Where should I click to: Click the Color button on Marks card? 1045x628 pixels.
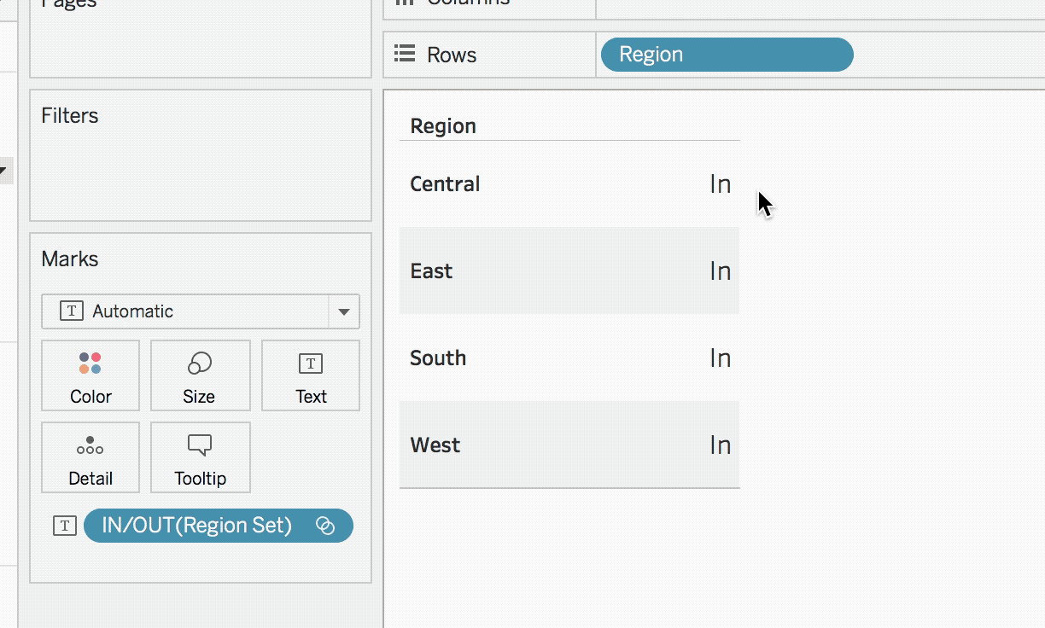click(90, 375)
